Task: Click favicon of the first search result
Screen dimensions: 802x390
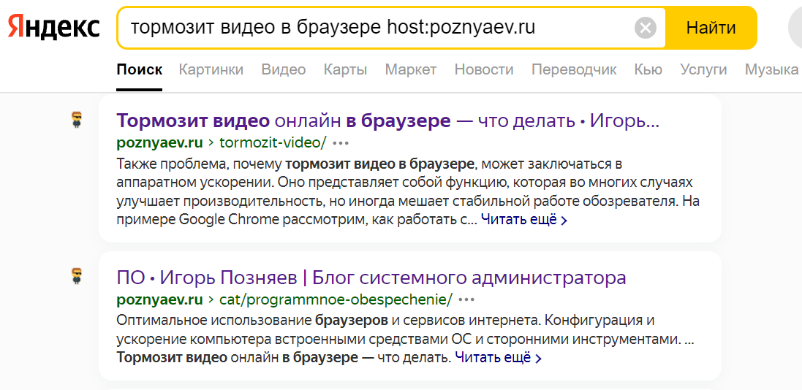Action: 76,120
